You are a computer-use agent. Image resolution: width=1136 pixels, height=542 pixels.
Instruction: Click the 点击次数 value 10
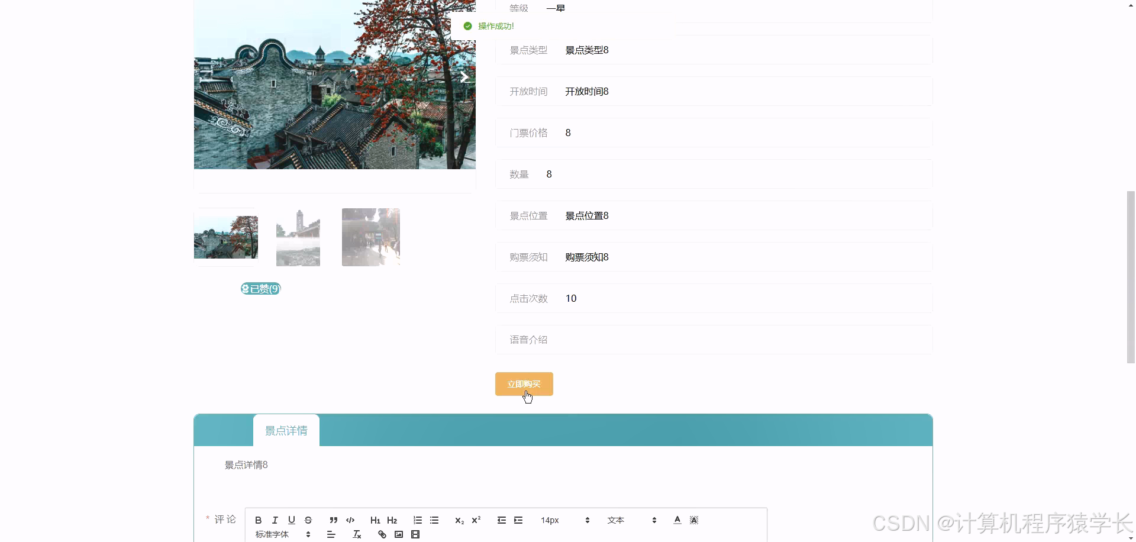pos(571,299)
